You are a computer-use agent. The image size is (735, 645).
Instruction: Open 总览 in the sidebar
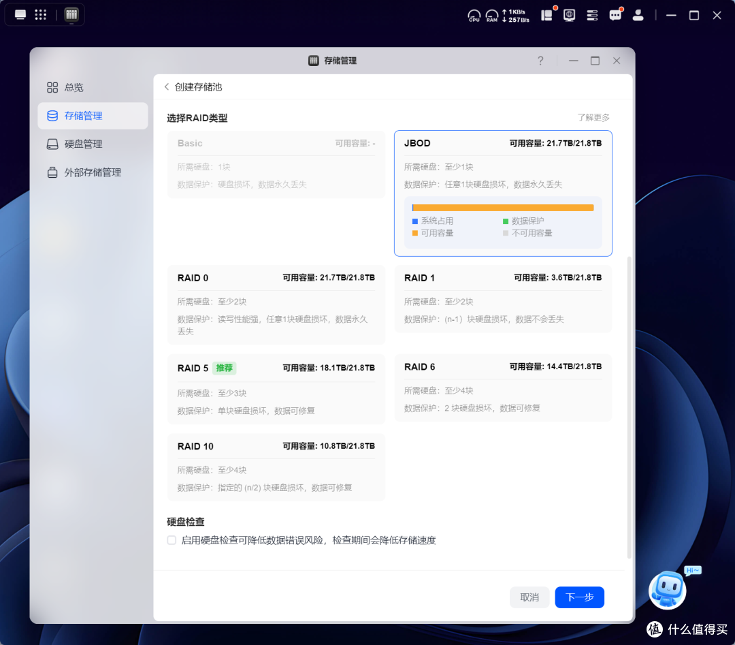point(93,87)
